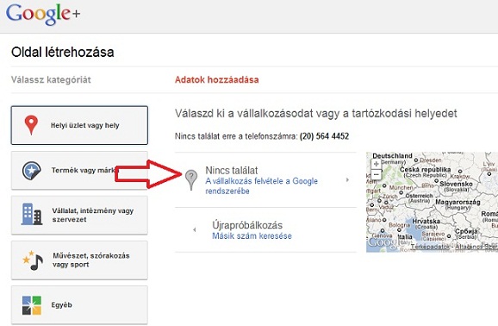Select the Adatok hozzáadása step
498x326 pixels.
(216, 79)
